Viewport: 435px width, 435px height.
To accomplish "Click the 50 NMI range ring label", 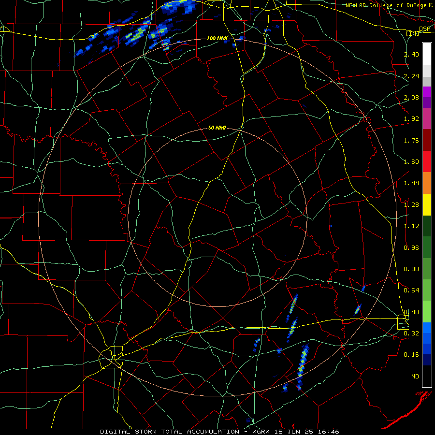I will 217,128.
